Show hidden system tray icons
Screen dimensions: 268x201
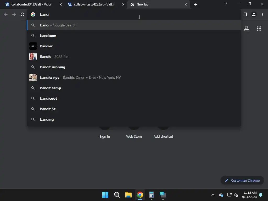pos(213,195)
